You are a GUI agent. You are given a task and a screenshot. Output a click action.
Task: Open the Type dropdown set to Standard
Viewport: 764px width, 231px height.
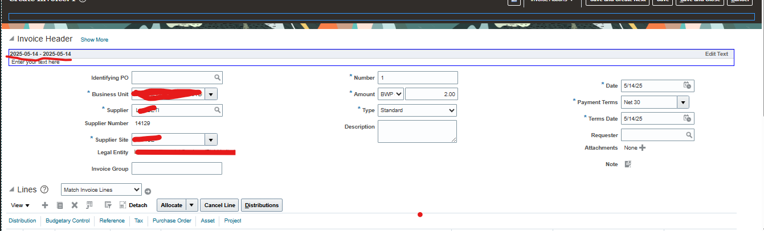point(417,110)
